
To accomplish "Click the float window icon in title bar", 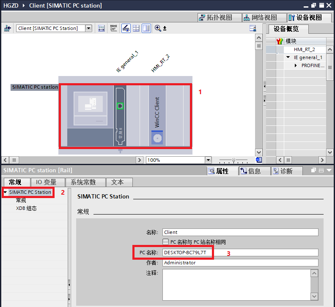I will pyautogui.click(x=313, y=5).
